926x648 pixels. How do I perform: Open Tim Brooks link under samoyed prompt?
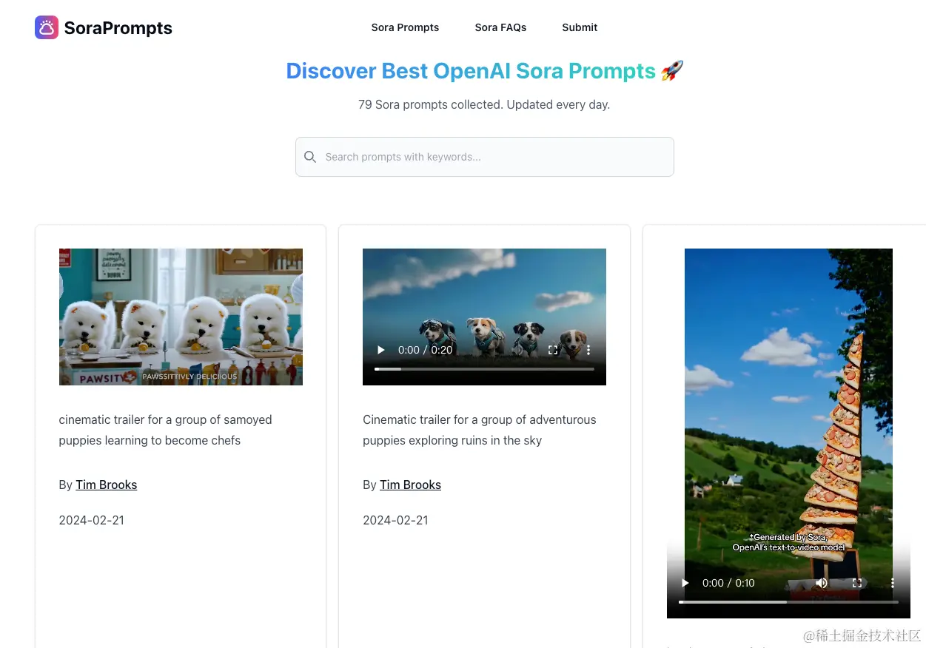pyautogui.click(x=106, y=485)
